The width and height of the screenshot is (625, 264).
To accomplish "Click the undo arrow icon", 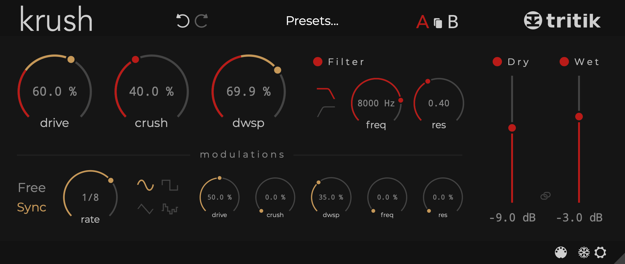I will click(x=183, y=21).
